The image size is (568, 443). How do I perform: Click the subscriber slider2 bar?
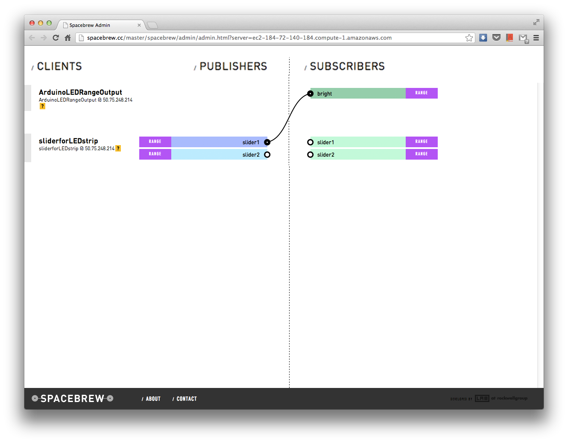point(358,154)
